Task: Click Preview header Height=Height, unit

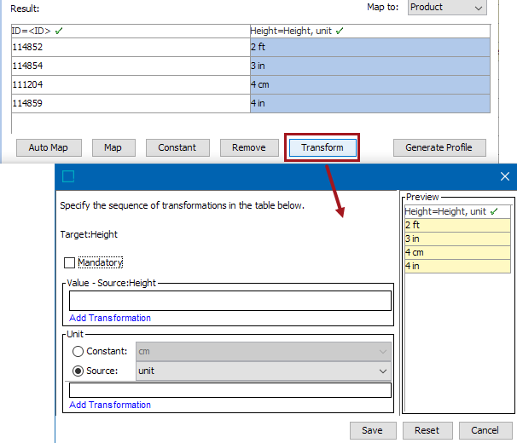Action: [x=457, y=211]
